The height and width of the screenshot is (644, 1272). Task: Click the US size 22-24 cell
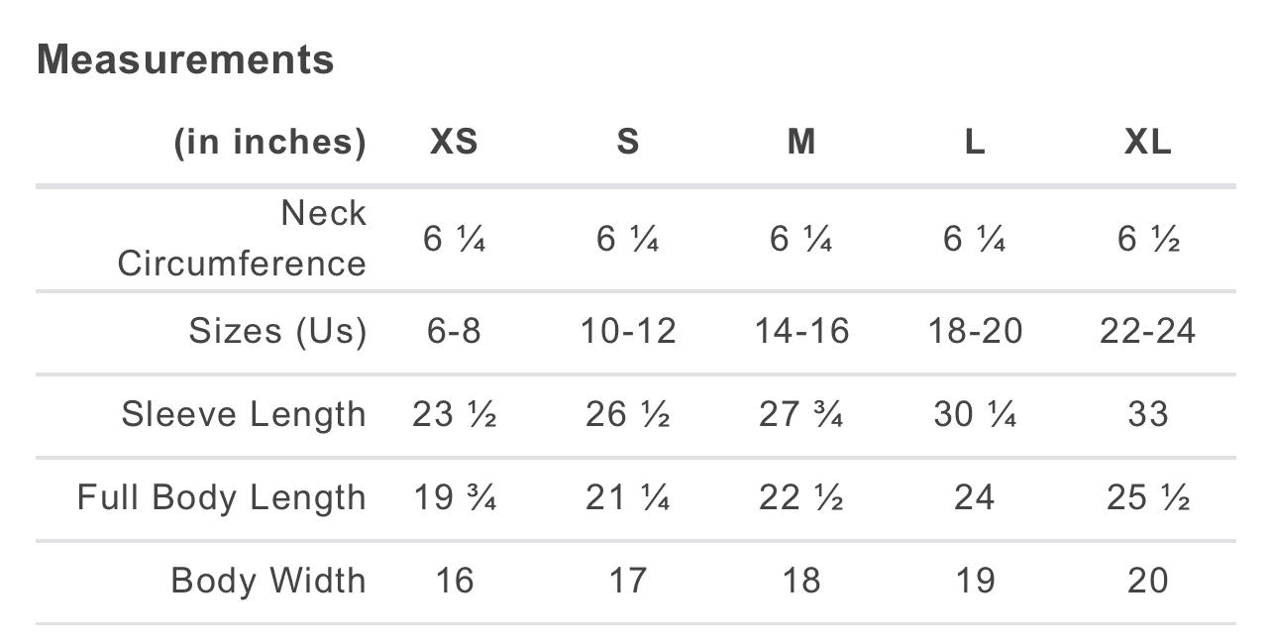click(1148, 330)
